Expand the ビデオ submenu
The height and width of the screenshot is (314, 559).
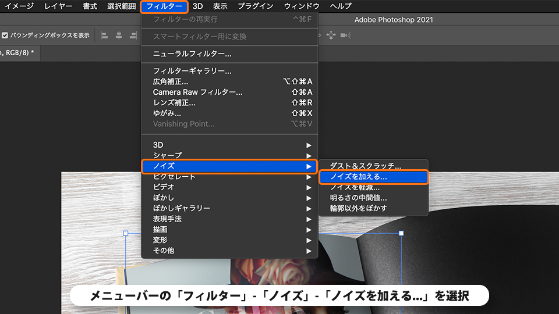click(x=229, y=187)
